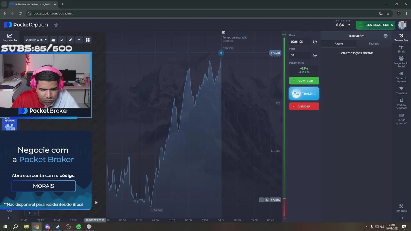Show hidden system tray icons

366,227
